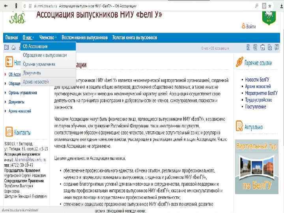Expand the О нас menu arrow
284x213 pixels.
pos(34,38)
